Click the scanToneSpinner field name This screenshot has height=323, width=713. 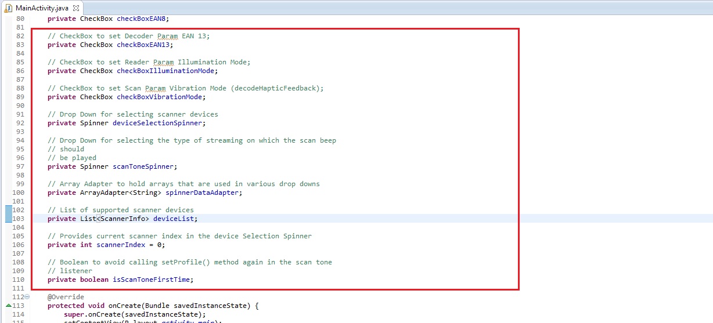pos(143,166)
